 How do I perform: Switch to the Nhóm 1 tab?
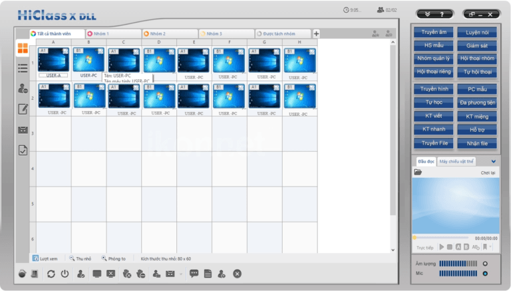pyautogui.click(x=114, y=33)
